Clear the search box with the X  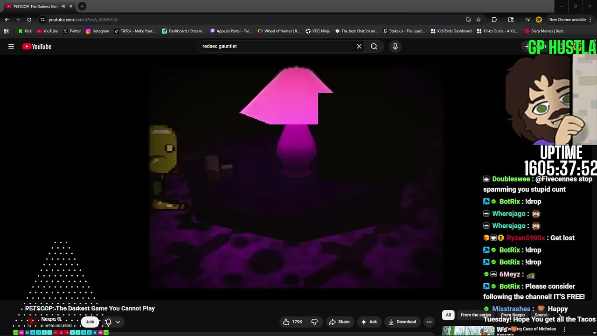click(359, 46)
